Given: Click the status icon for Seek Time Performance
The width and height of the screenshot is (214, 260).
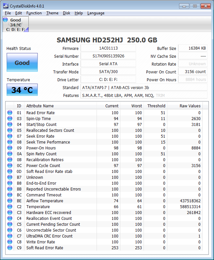Looking at the screenshot, I should (10, 142).
